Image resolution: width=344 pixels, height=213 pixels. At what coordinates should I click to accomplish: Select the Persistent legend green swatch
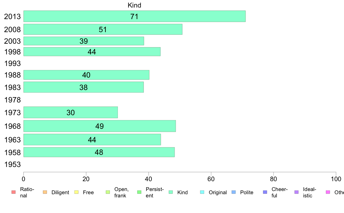(x=139, y=192)
